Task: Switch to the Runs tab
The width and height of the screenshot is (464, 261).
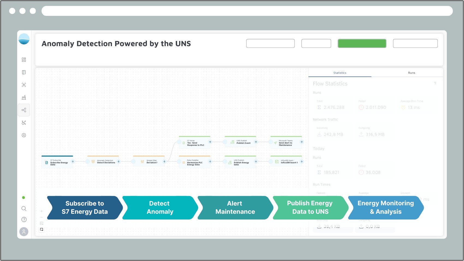Action: [411, 73]
